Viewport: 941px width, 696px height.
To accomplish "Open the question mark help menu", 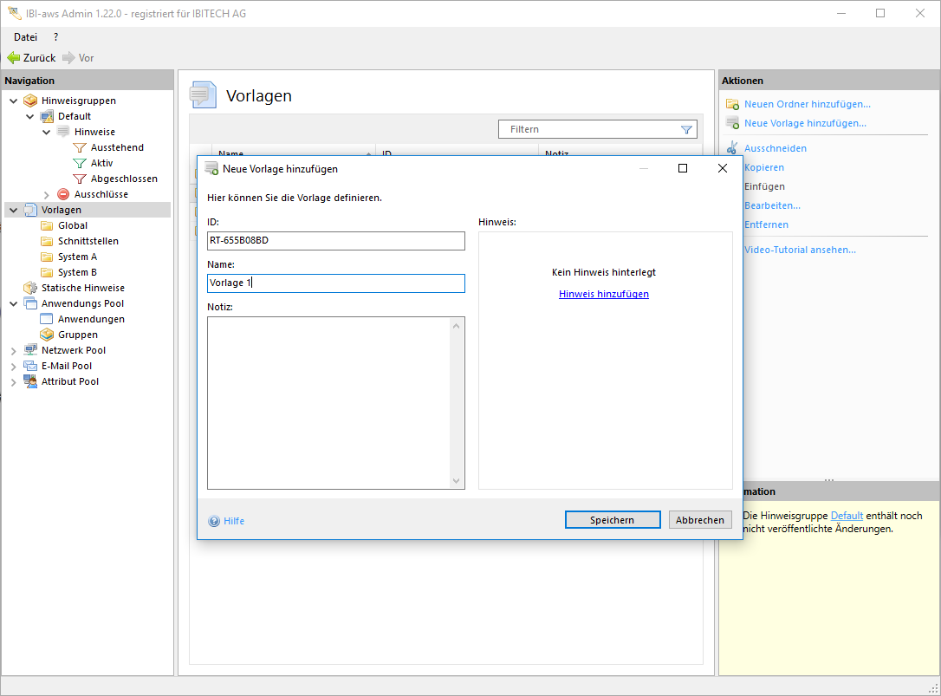I will (x=56, y=37).
